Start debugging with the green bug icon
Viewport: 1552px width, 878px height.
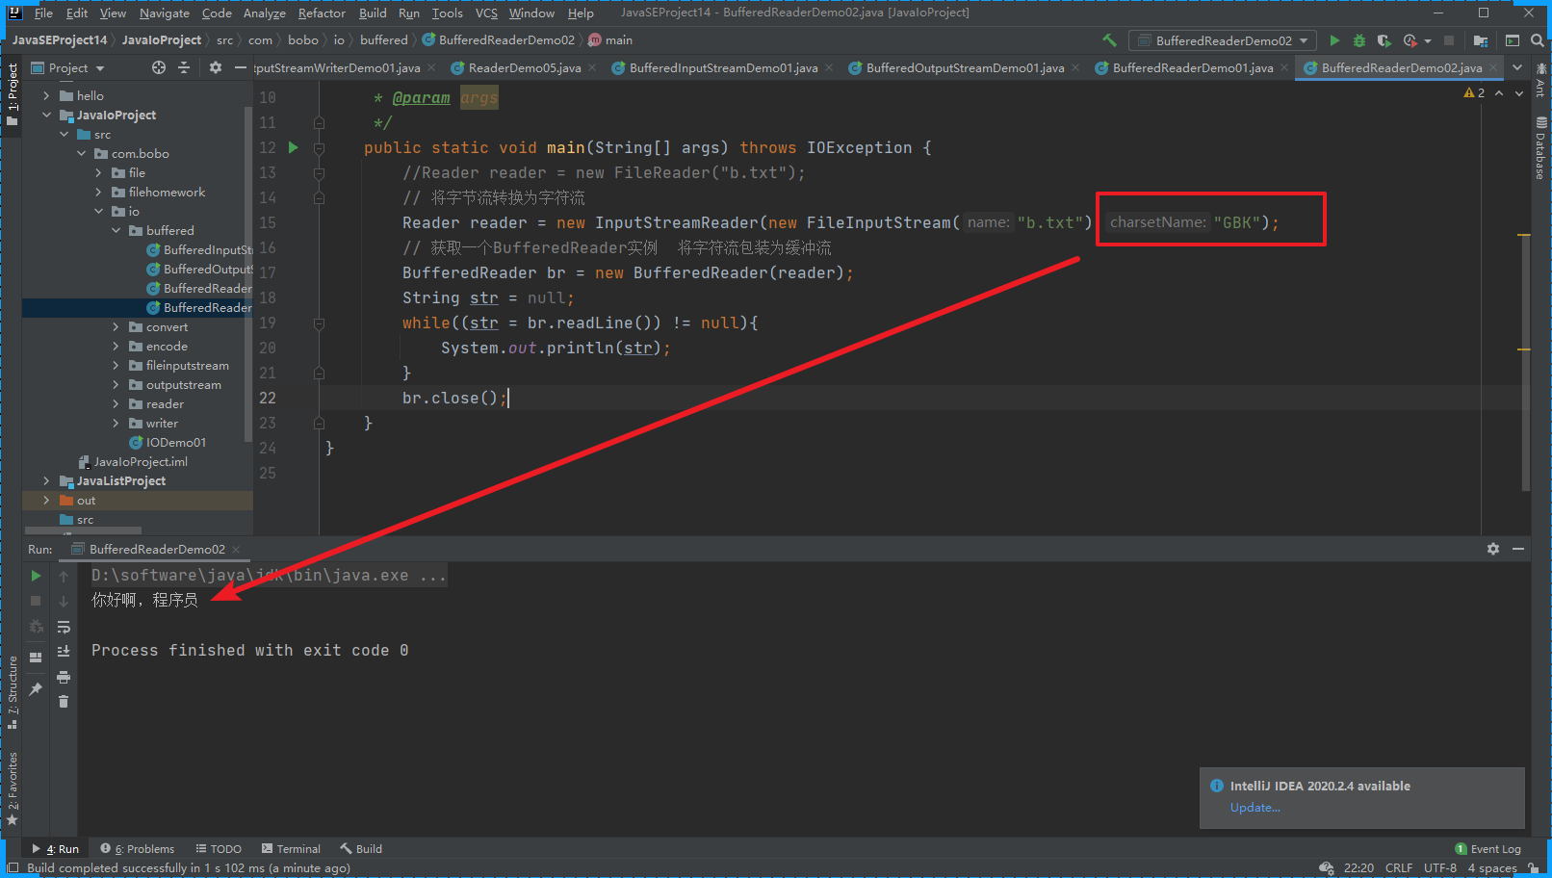tap(1359, 40)
